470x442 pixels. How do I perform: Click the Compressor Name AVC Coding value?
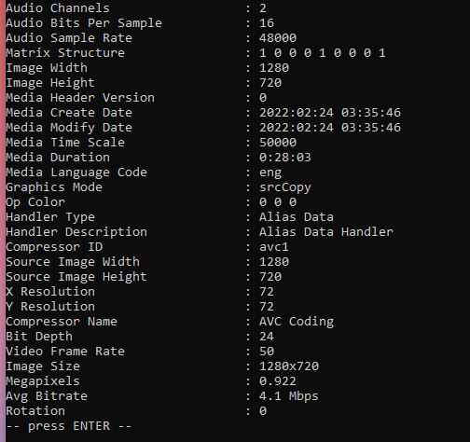click(x=297, y=322)
